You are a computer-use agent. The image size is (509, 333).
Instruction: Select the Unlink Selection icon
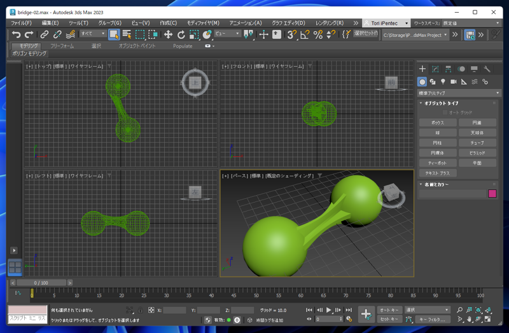pos(57,34)
